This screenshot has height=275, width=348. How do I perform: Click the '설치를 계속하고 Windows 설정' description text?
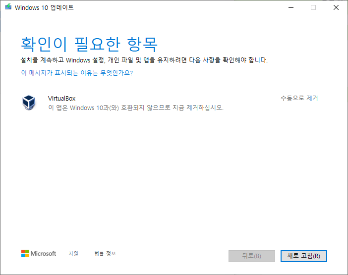pyautogui.click(x=144, y=60)
